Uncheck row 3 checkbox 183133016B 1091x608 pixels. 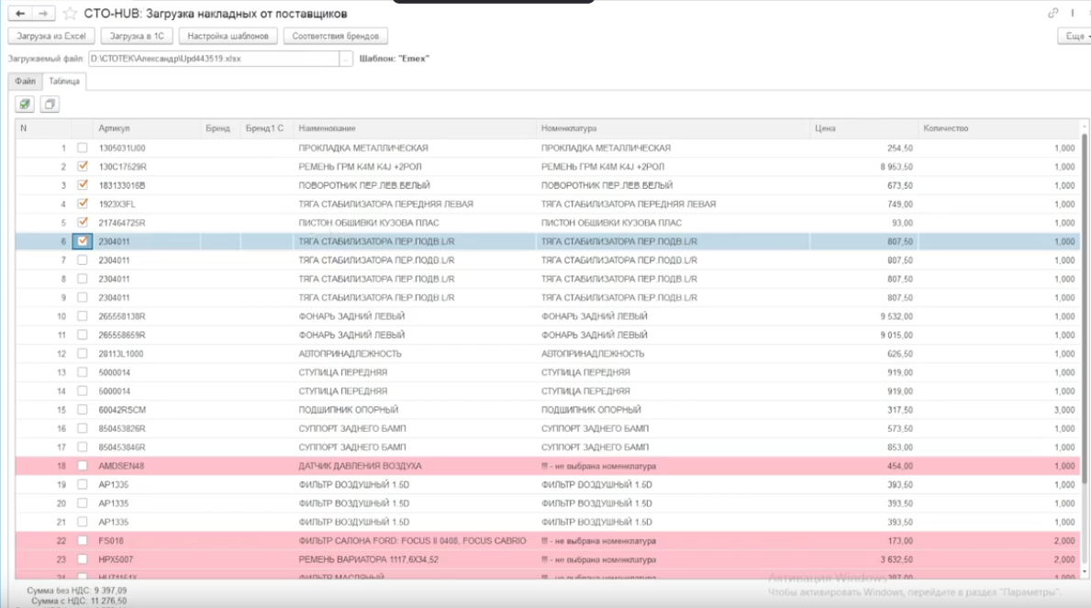83,186
